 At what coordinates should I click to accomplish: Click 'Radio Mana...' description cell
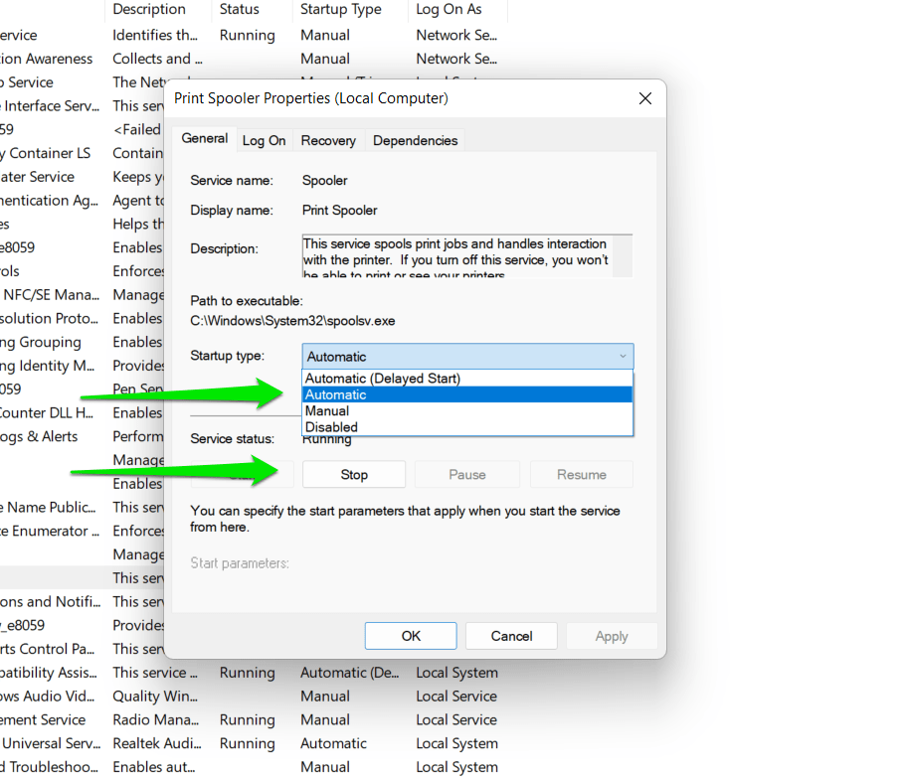pyautogui.click(x=156, y=719)
